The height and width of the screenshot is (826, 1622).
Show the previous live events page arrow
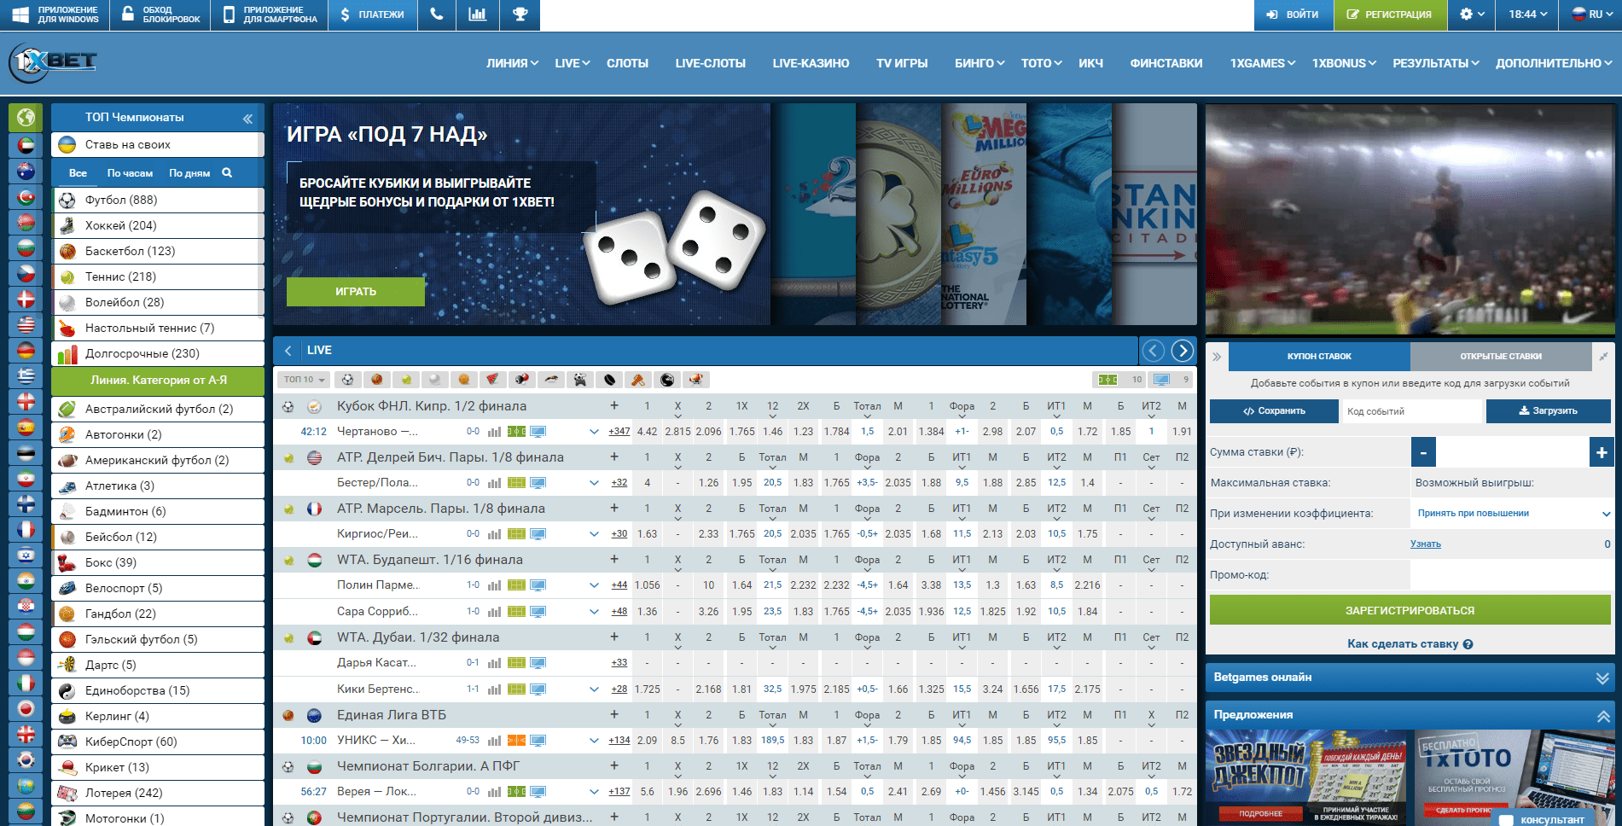pos(1153,350)
